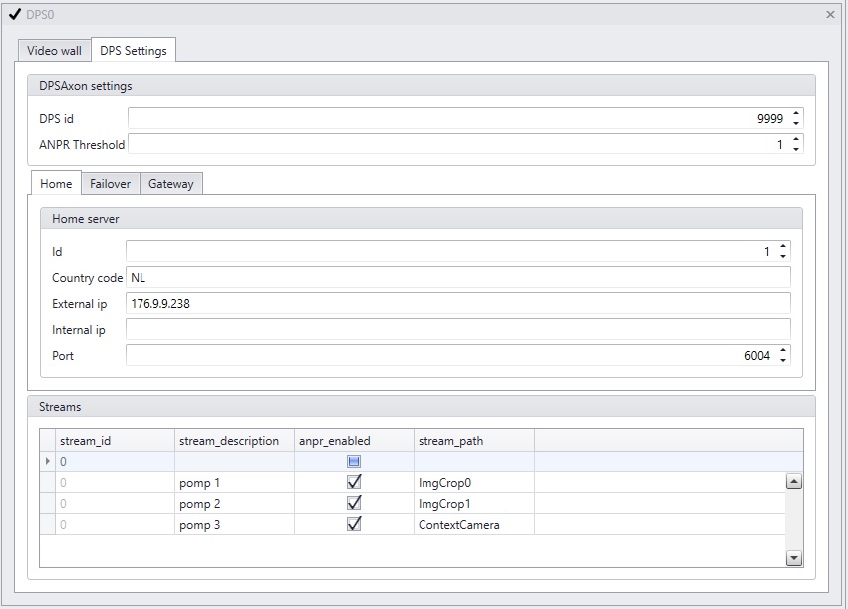Uncheck anpr_enabled for pomp 1
This screenshot has height=609, width=848.
354,481
